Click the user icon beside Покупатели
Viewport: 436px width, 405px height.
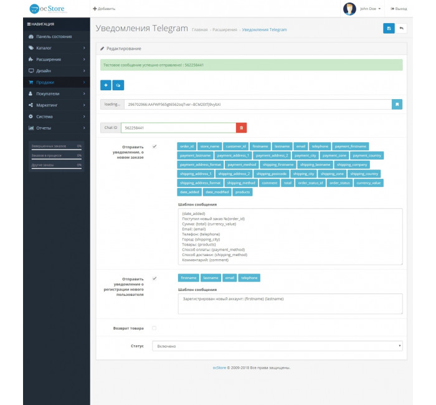click(x=31, y=93)
